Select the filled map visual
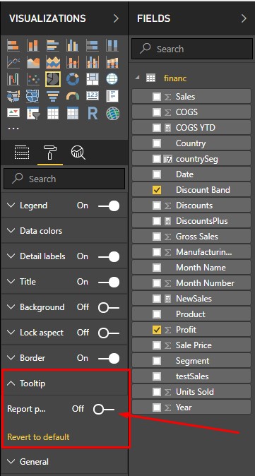255x476 pixels. pos(13,96)
